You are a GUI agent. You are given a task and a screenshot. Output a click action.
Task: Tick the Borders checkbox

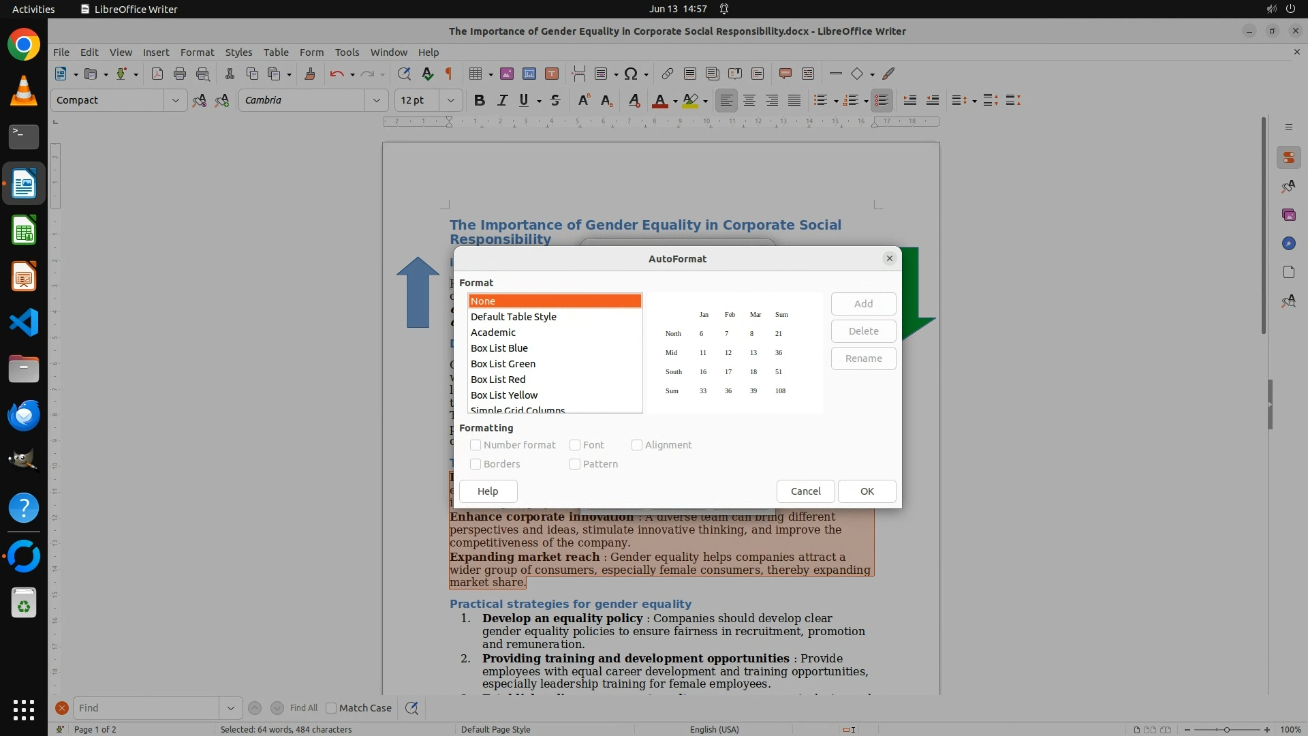point(476,464)
